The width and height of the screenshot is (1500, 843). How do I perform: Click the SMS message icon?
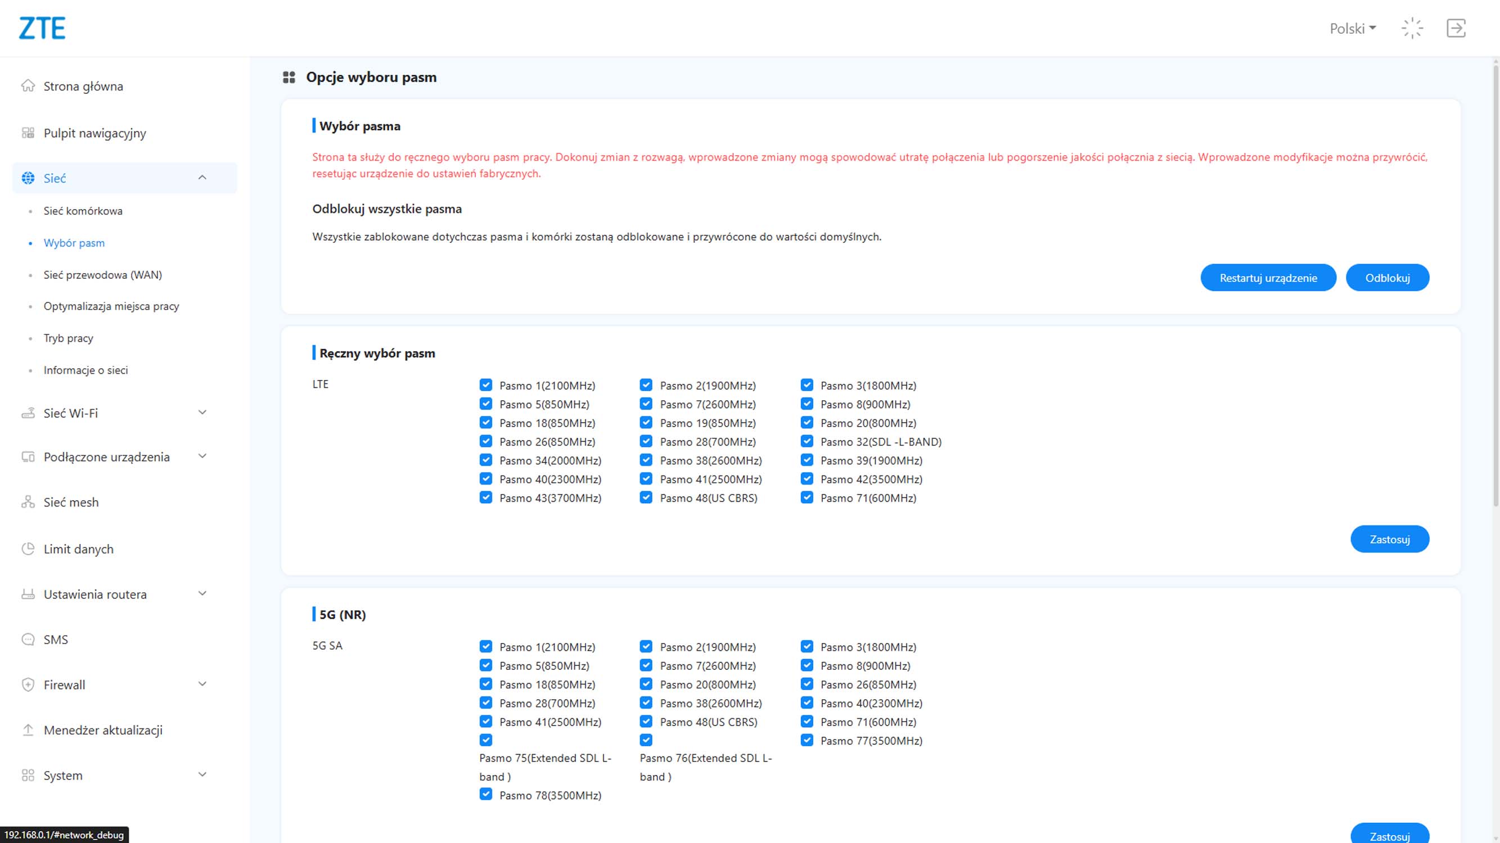click(28, 640)
